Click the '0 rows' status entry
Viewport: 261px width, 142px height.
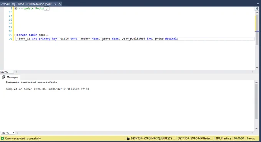pos(251,138)
